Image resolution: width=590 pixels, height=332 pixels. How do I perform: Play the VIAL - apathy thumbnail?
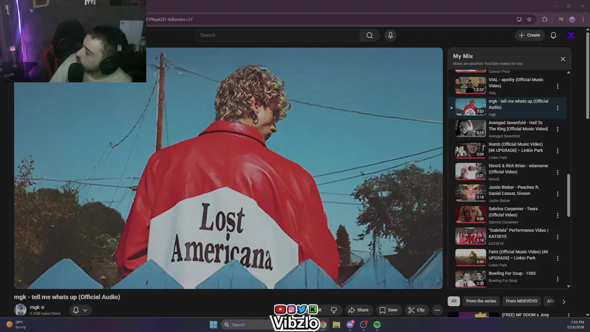tap(471, 86)
